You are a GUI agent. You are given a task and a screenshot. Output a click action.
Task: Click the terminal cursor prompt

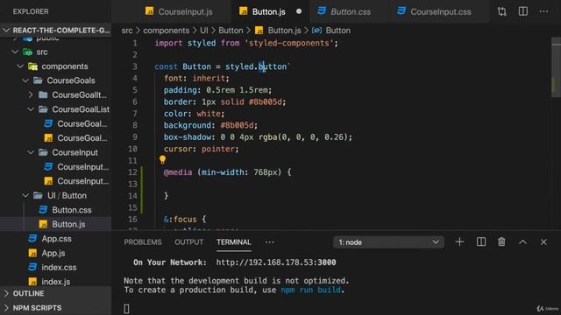click(x=126, y=309)
